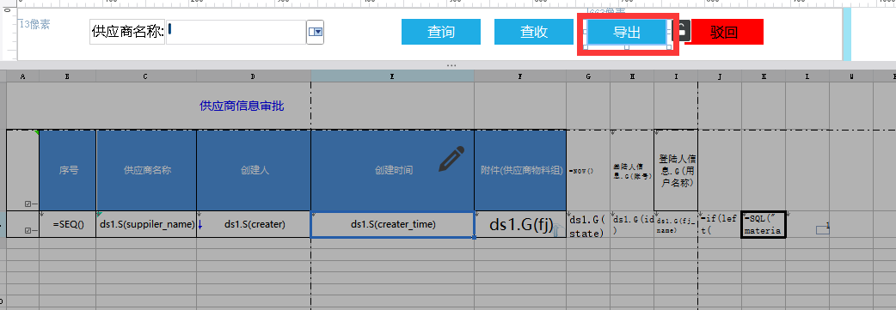The image size is (896, 310).
Task: Select the 创建时间 header cell text
Action: tap(393, 170)
